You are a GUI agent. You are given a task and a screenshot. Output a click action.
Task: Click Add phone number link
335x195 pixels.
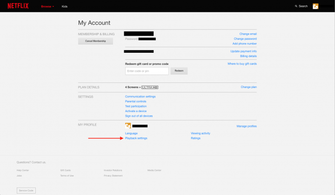245,44
